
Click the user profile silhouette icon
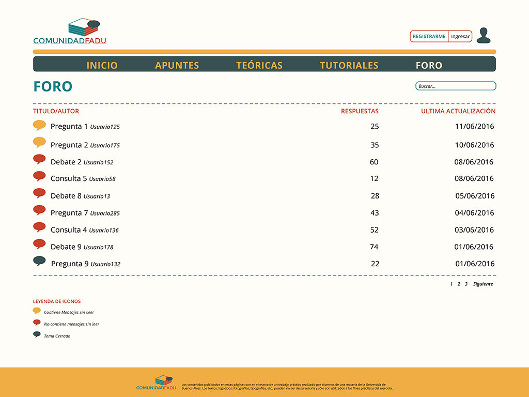(x=484, y=36)
